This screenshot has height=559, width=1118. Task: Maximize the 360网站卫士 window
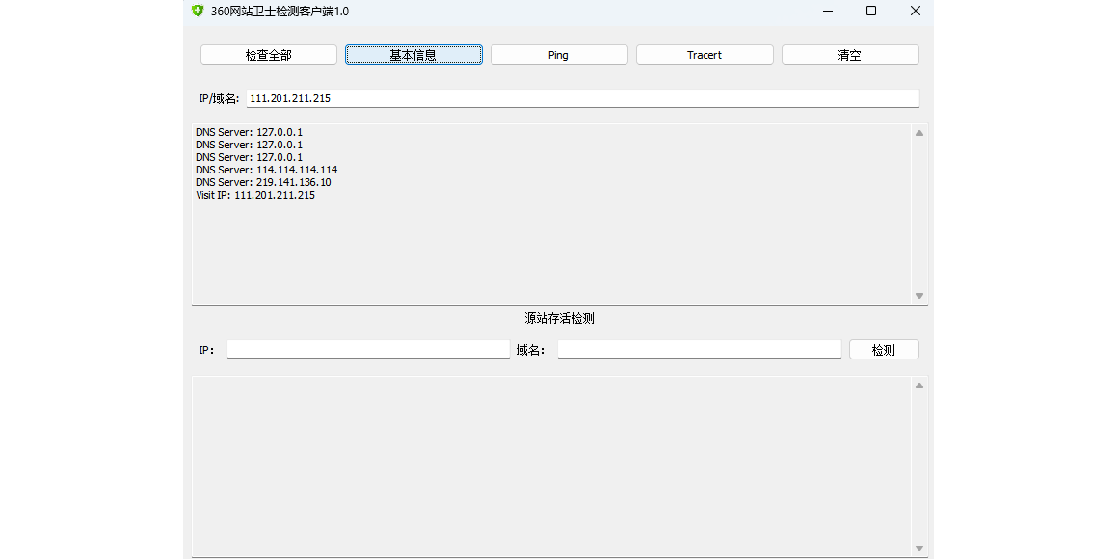[x=871, y=11]
